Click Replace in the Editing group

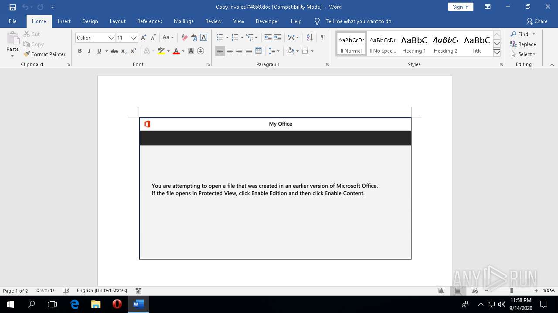523,44
